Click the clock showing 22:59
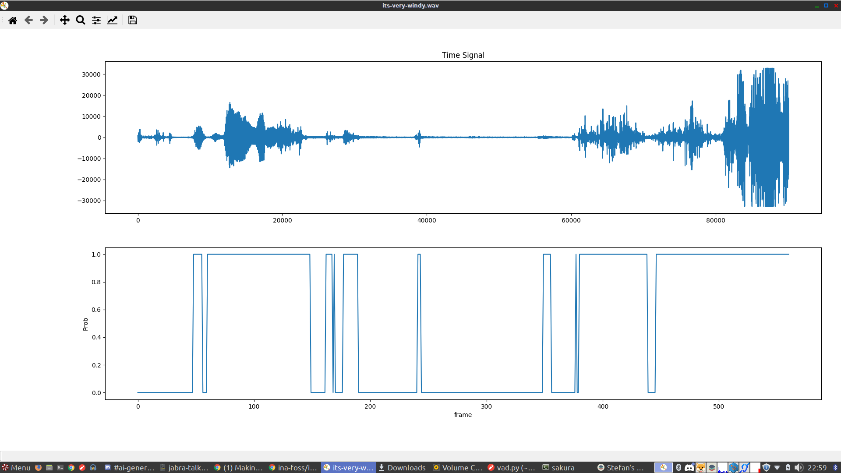The height and width of the screenshot is (473, 841). [817, 468]
